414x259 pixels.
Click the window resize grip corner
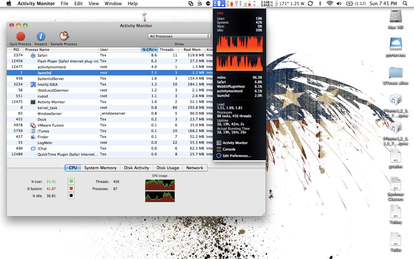tap(263, 214)
